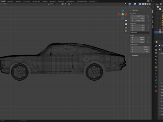Open the Scene properties tab icon
This screenshot has height=122, width=163.
point(156,60)
